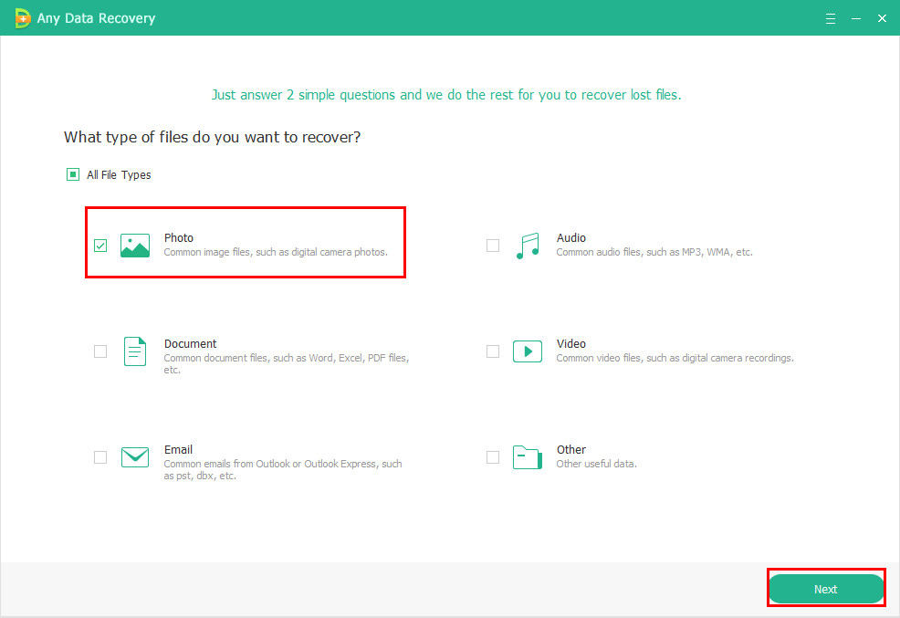Check the Other file type checkbox
The image size is (900, 618).
pos(493,457)
